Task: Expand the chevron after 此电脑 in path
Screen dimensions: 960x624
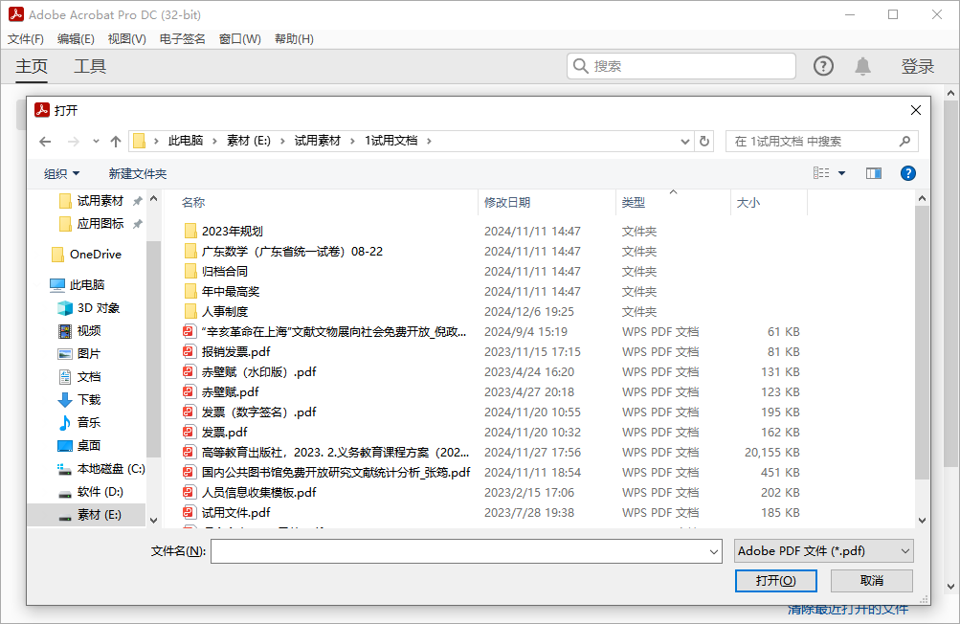Action: [x=214, y=141]
